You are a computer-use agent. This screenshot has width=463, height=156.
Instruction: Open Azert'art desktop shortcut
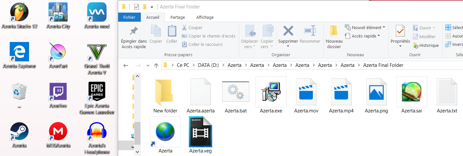[58, 56]
